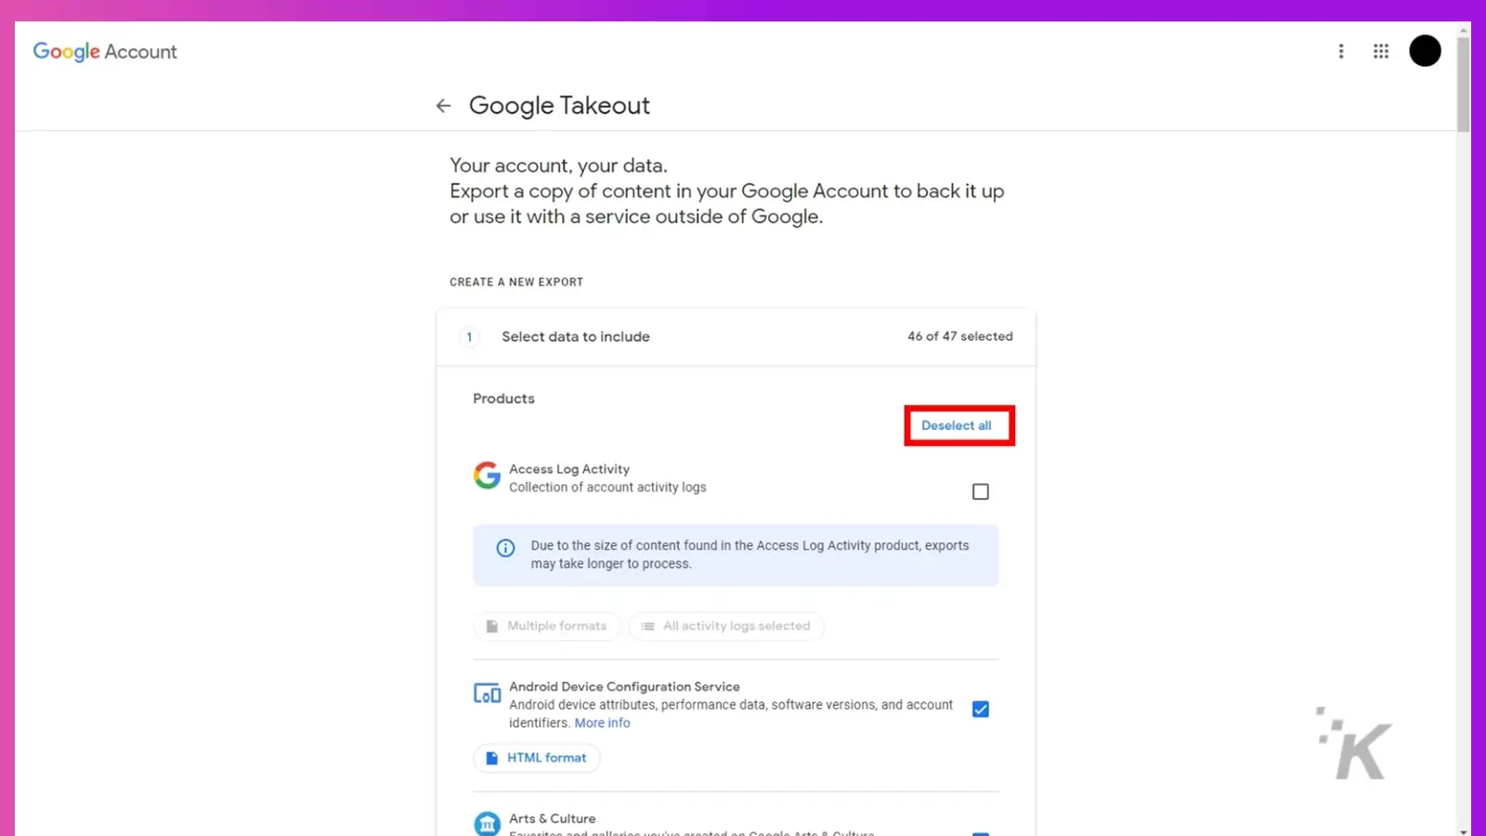The width and height of the screenshot is (1486, 836).
Task: Click the vertical scrollbar thumb
Action: 1464,85
